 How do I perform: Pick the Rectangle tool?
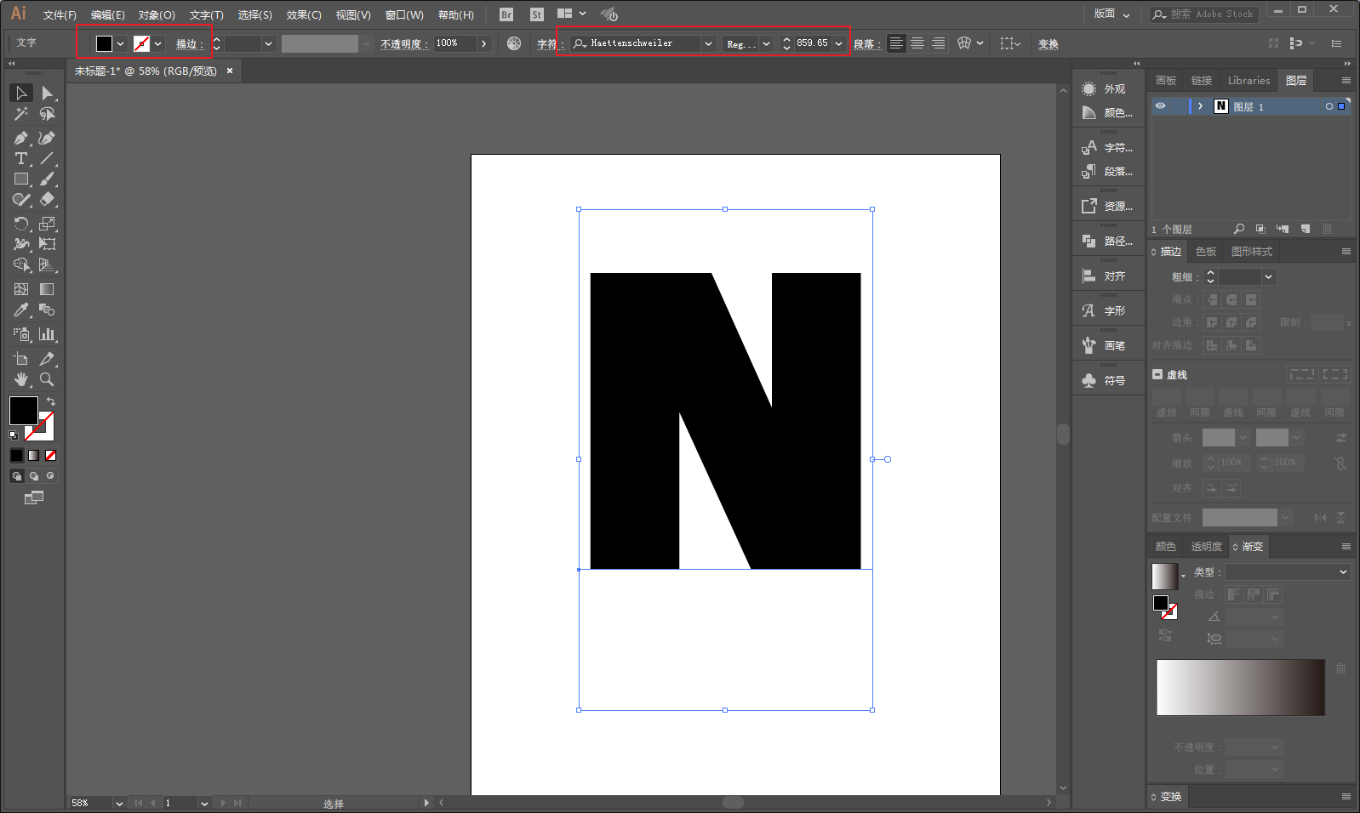click(21, 179)
